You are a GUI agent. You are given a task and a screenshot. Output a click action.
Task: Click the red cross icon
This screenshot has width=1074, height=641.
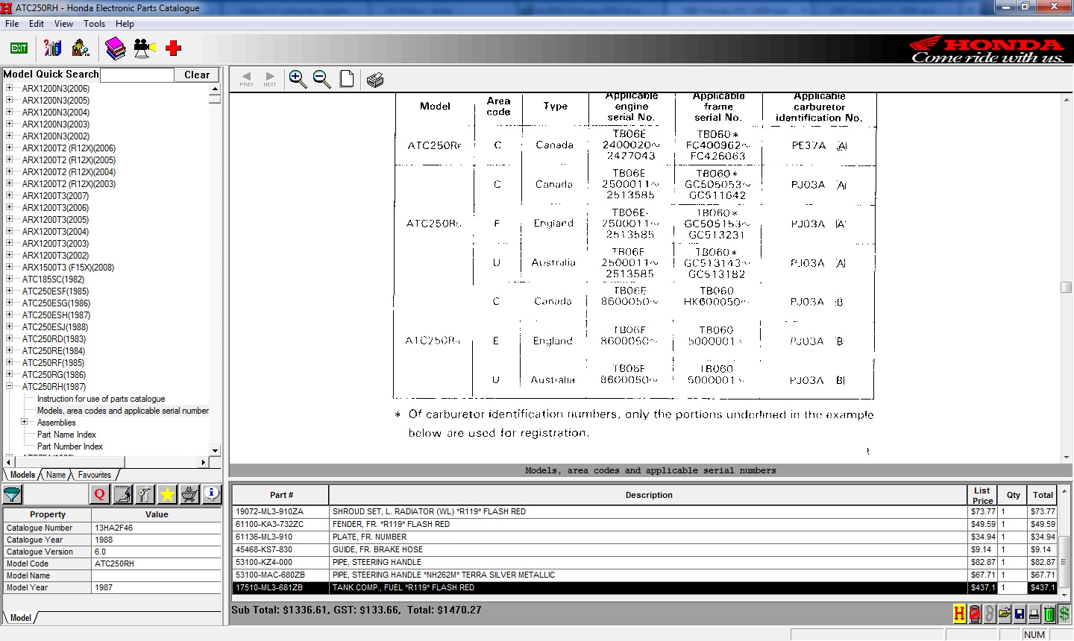(174, 48)
